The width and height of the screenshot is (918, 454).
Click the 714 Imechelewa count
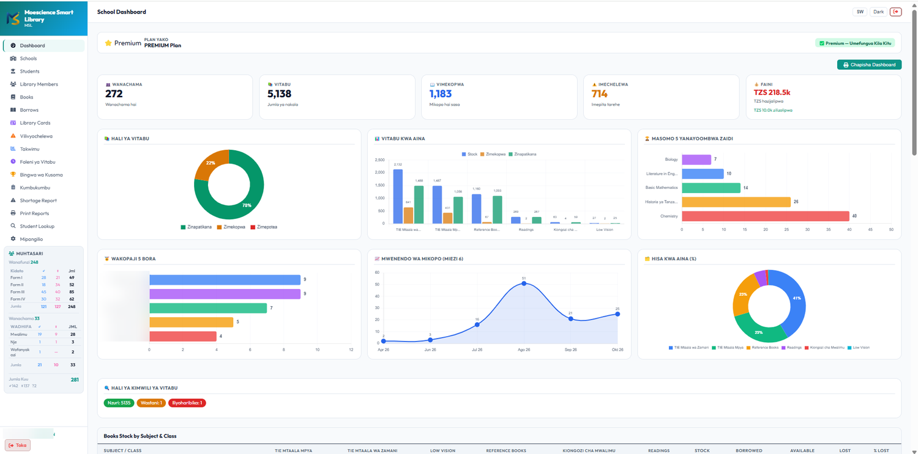point(600,93)
